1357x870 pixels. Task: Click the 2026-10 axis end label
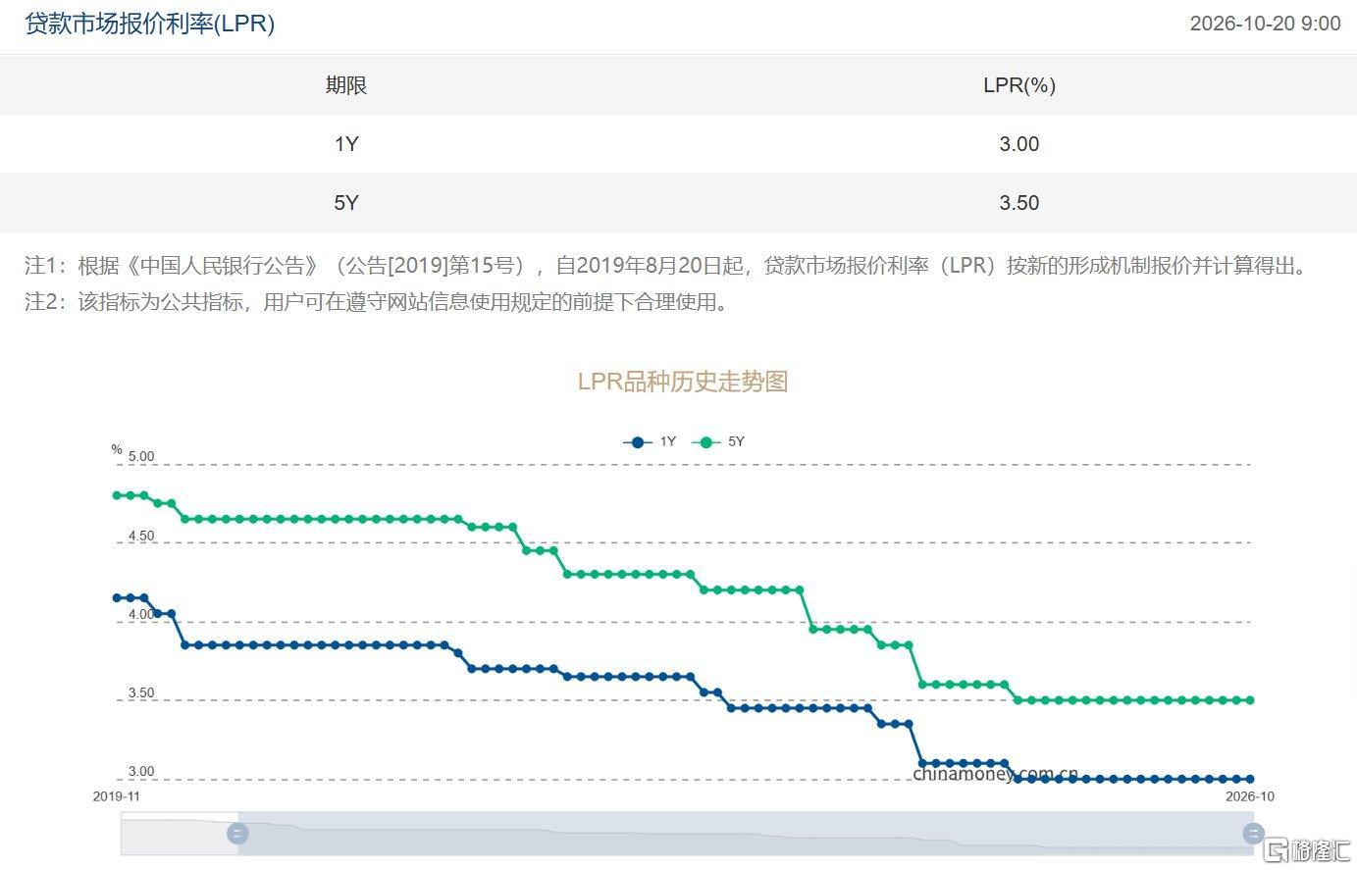[1250, 796]
